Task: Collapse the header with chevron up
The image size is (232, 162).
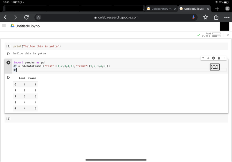Action: click(228, 35)
